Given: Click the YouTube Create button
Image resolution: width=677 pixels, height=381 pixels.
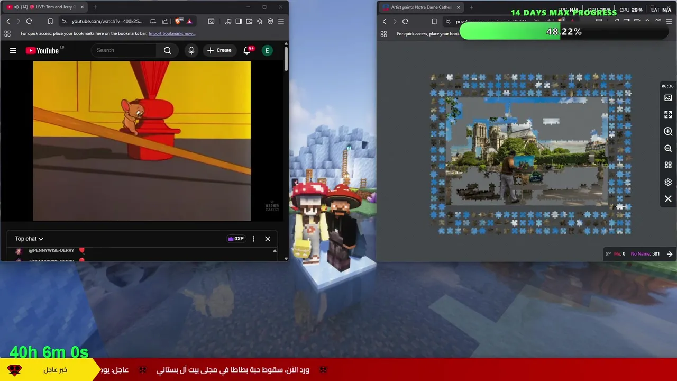Looking at the screenshot, I should click(219, 50).
